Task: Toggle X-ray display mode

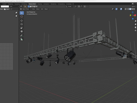Action: tap(126, 9)
